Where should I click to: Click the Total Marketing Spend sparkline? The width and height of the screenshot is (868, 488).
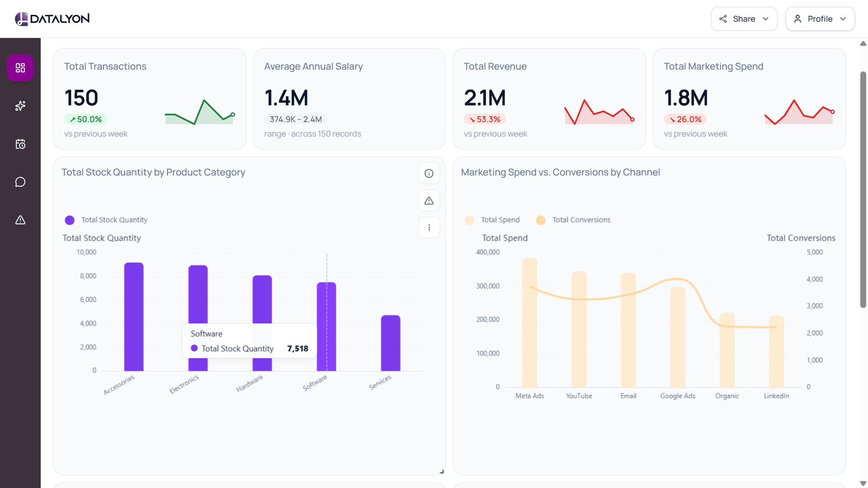click(799, 112)
